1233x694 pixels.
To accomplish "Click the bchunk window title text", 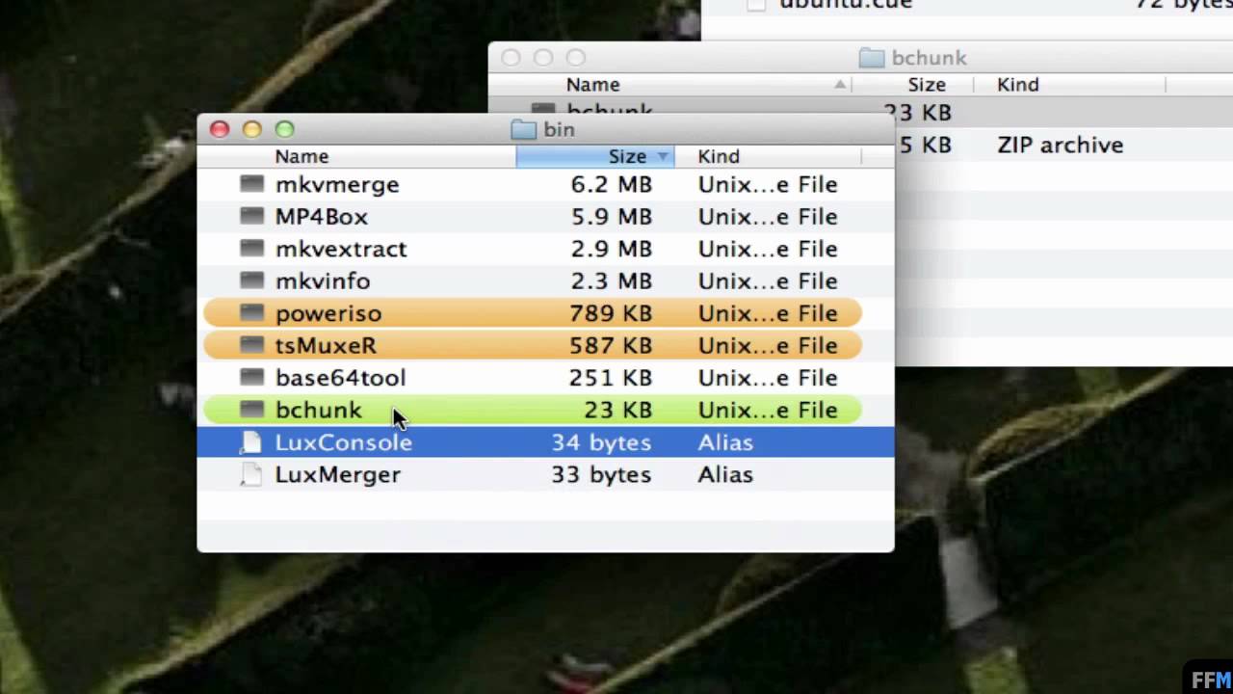I will point(929,58).
